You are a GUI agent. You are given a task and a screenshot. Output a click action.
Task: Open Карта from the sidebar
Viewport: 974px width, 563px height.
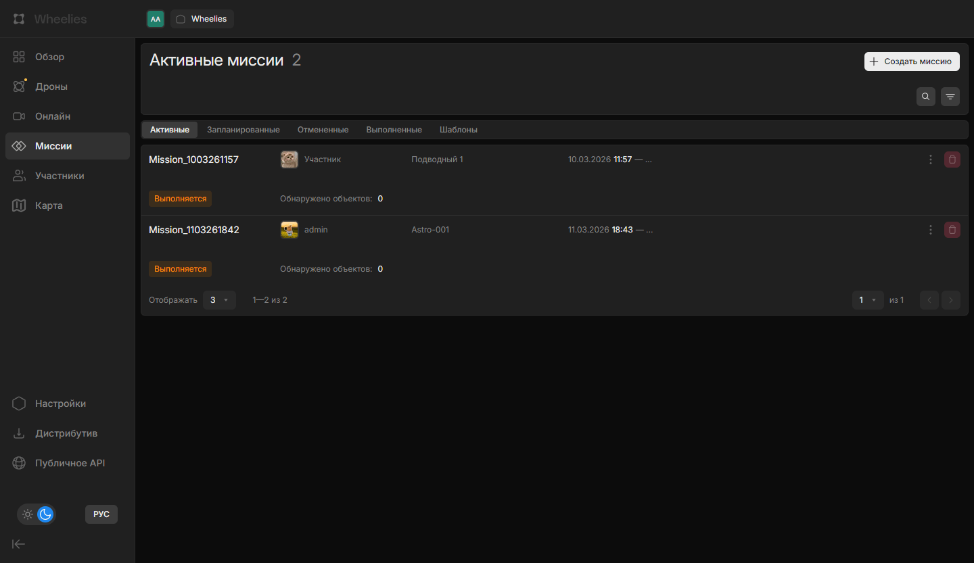click(49, 205)
